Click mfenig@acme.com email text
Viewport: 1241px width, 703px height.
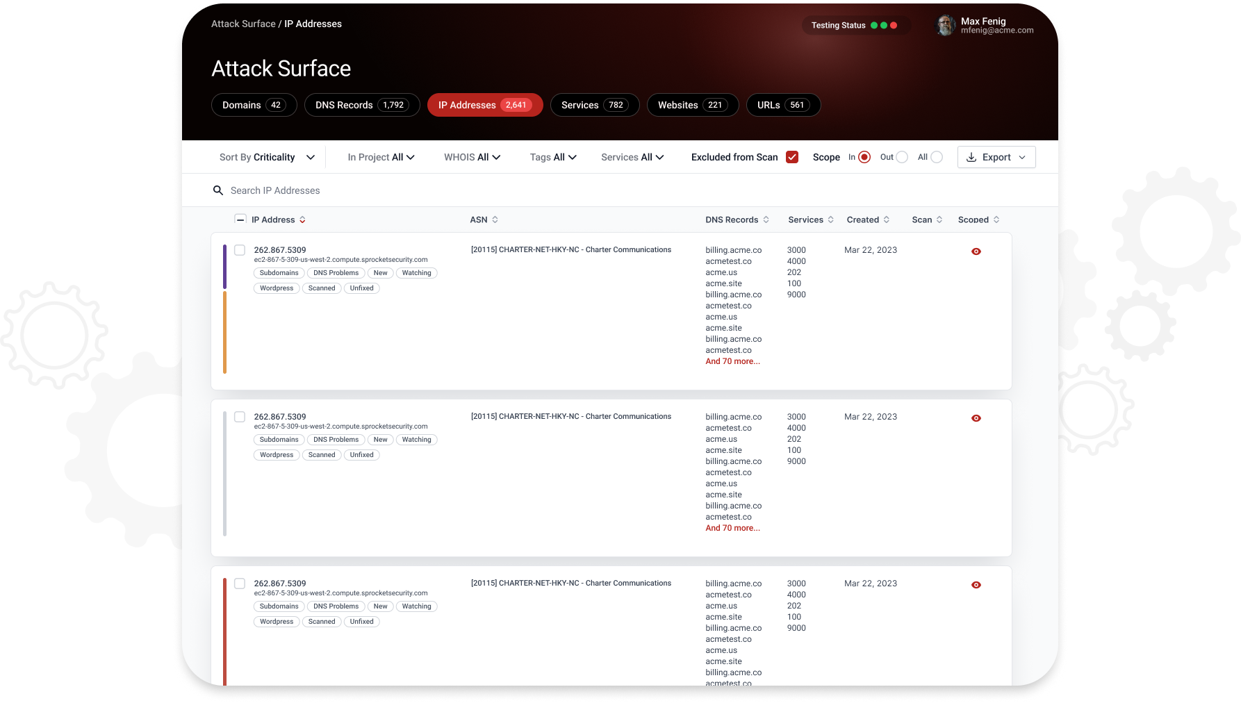[997, 31]
